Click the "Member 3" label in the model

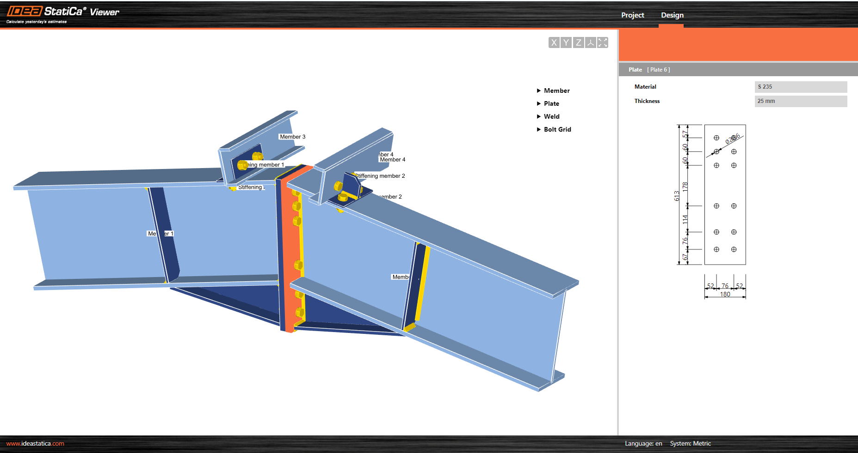292,137
